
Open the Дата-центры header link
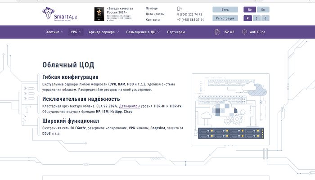(155, 14)
